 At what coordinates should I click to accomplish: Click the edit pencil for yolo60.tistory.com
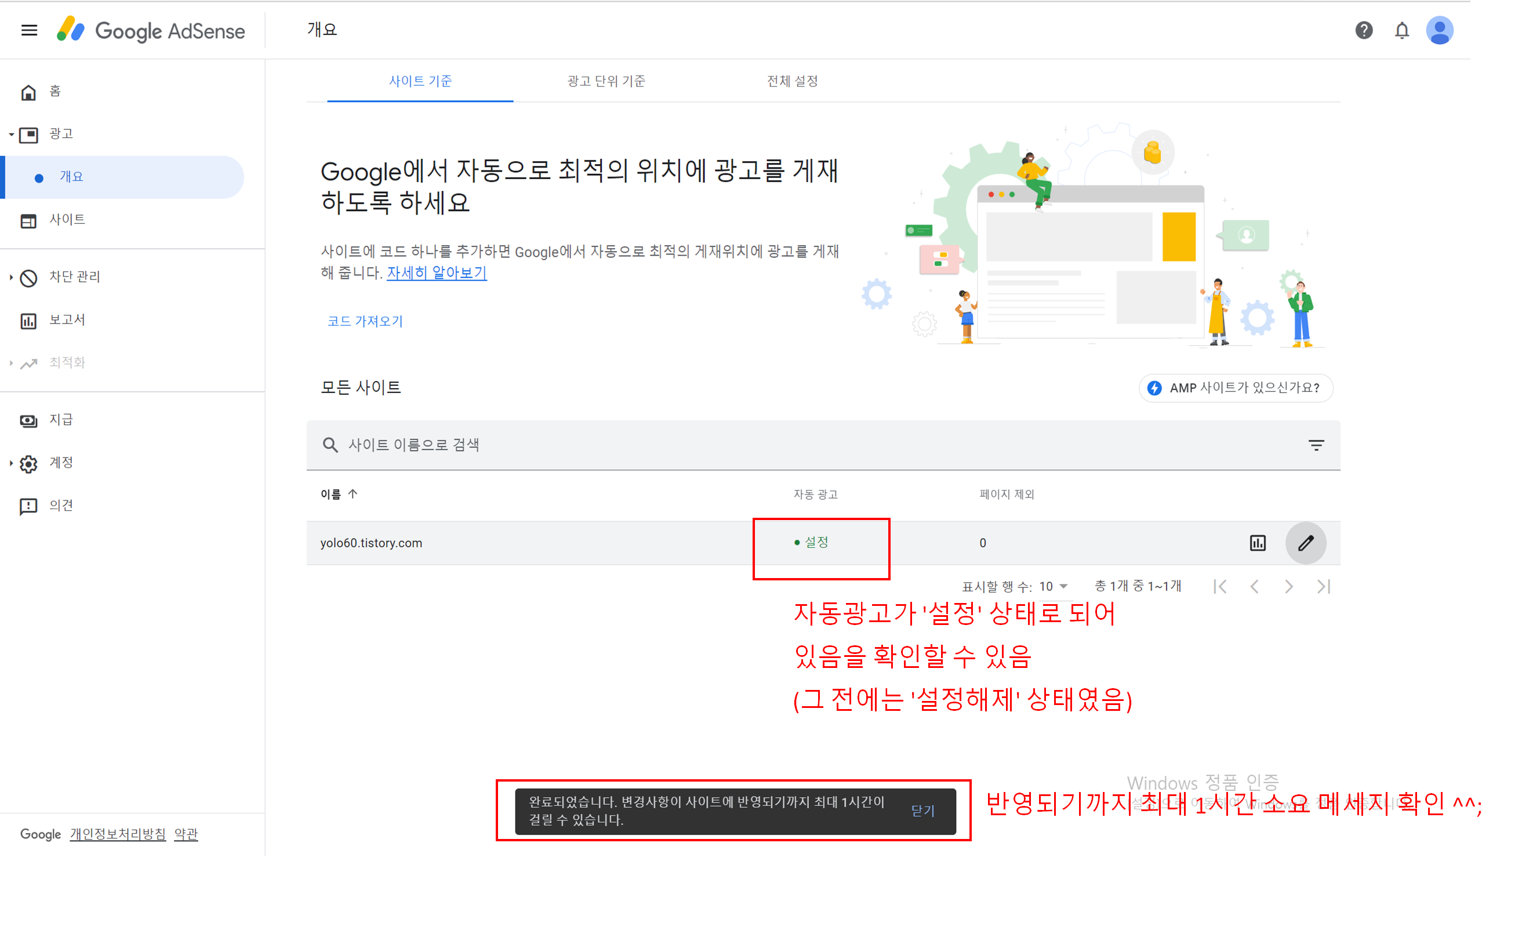pos(1305,543)
